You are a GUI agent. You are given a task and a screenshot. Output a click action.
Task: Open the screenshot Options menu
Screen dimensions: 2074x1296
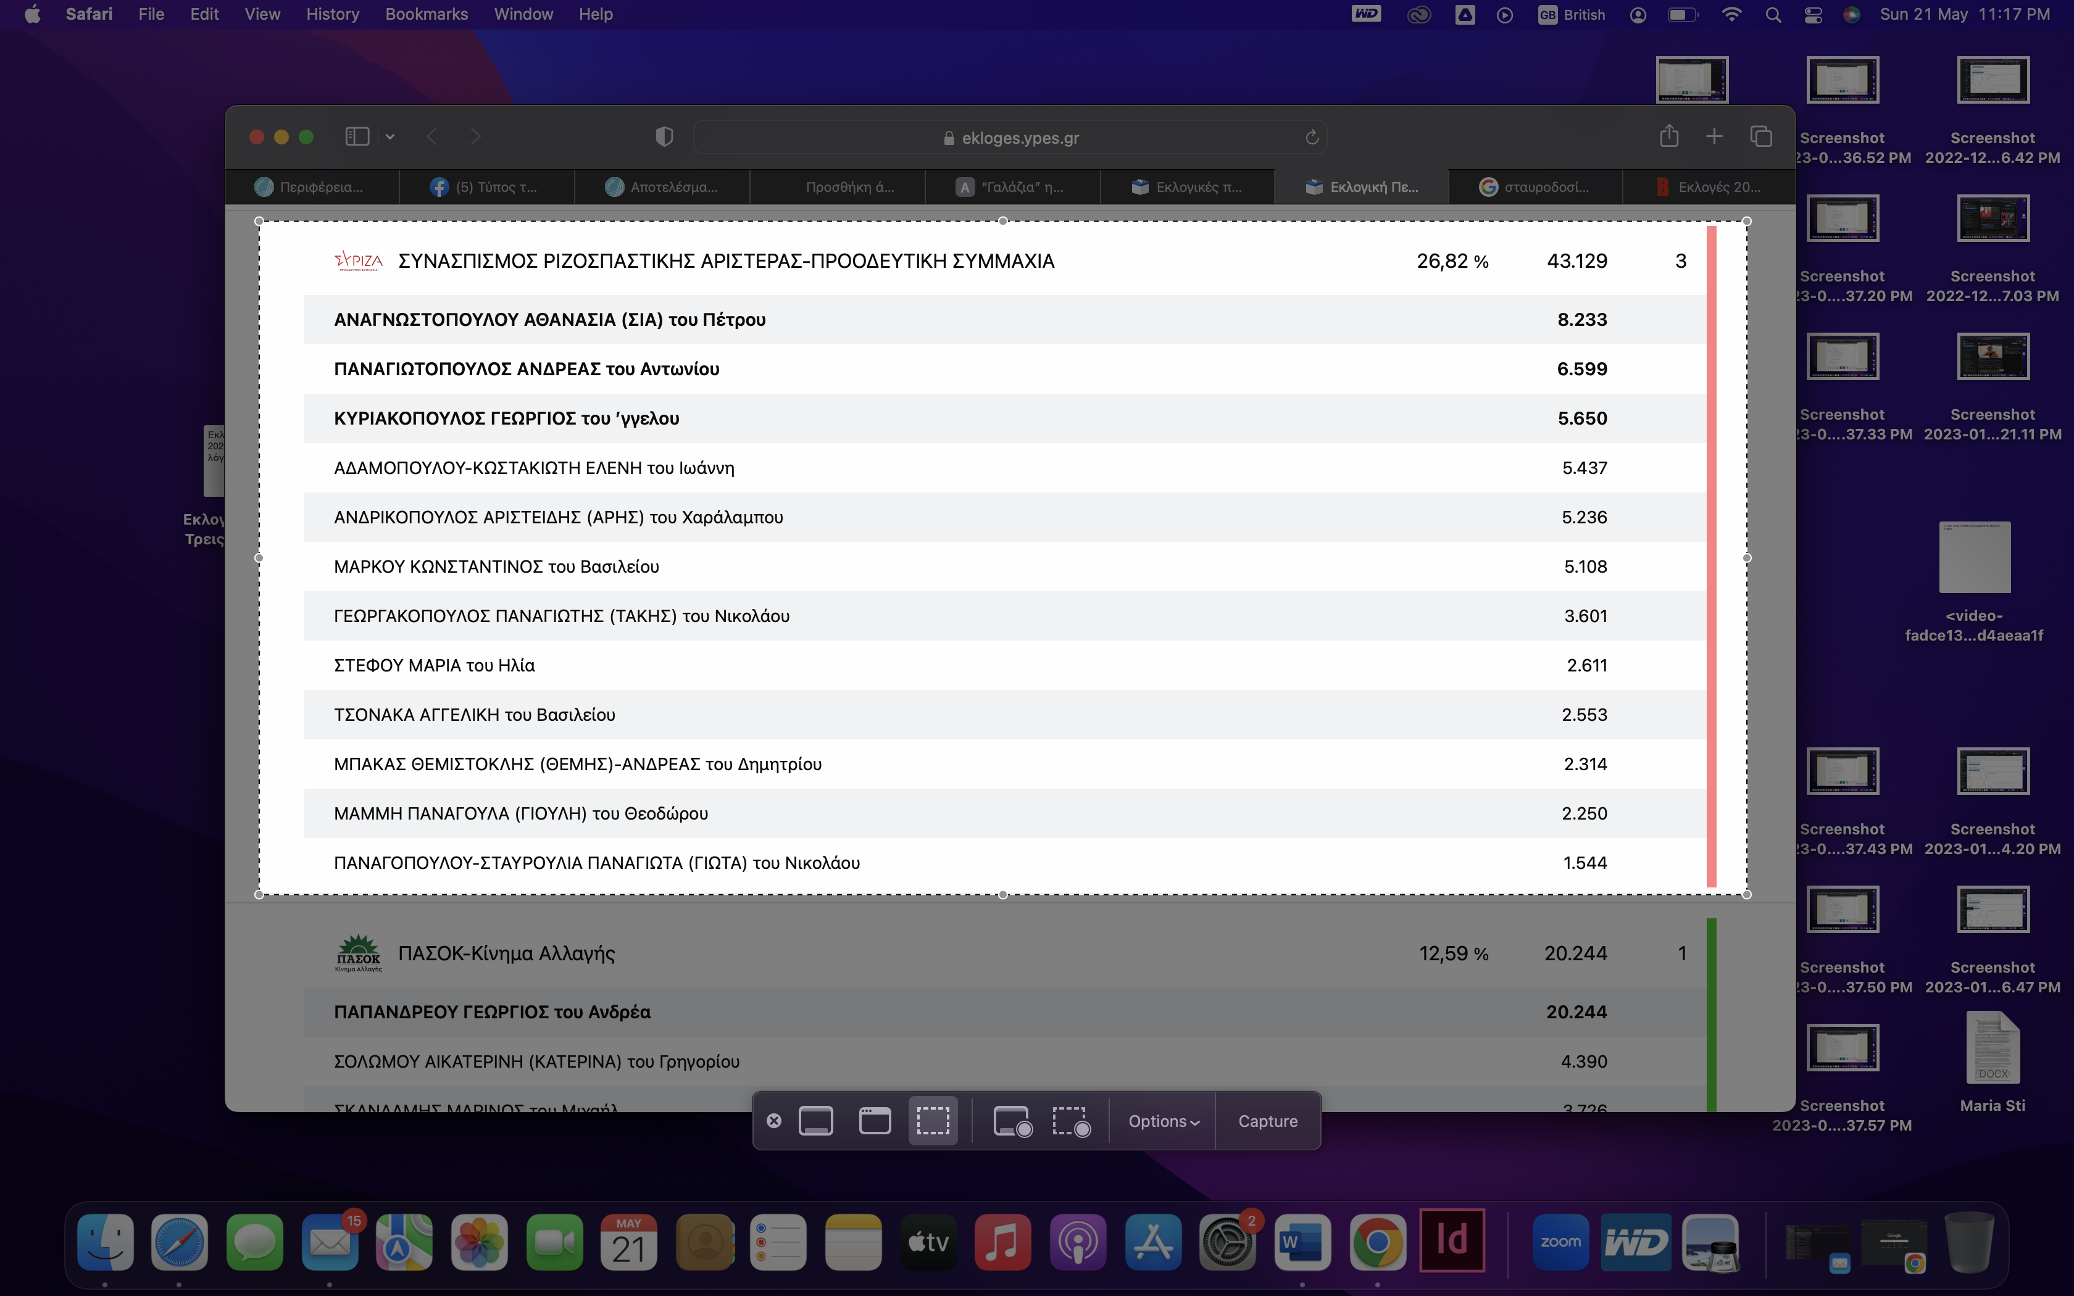(x=1163, y=1121)
